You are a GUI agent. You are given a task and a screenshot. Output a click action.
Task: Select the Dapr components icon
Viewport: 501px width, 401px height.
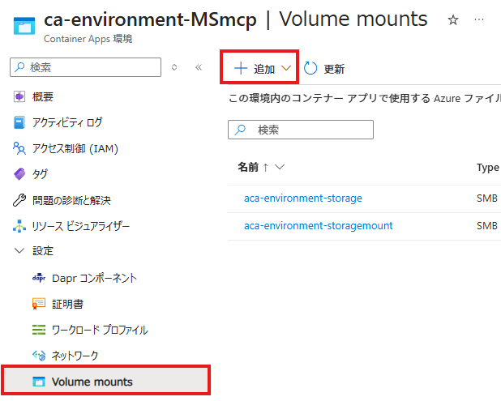pyautogui.click(x=39, y=278)
